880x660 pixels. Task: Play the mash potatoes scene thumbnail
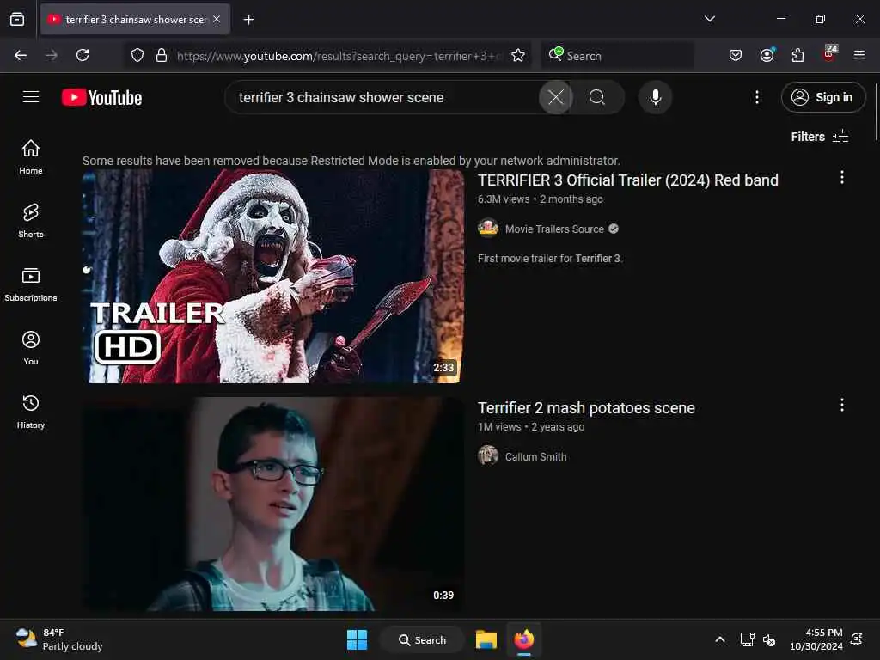click(x=273, y=504)
